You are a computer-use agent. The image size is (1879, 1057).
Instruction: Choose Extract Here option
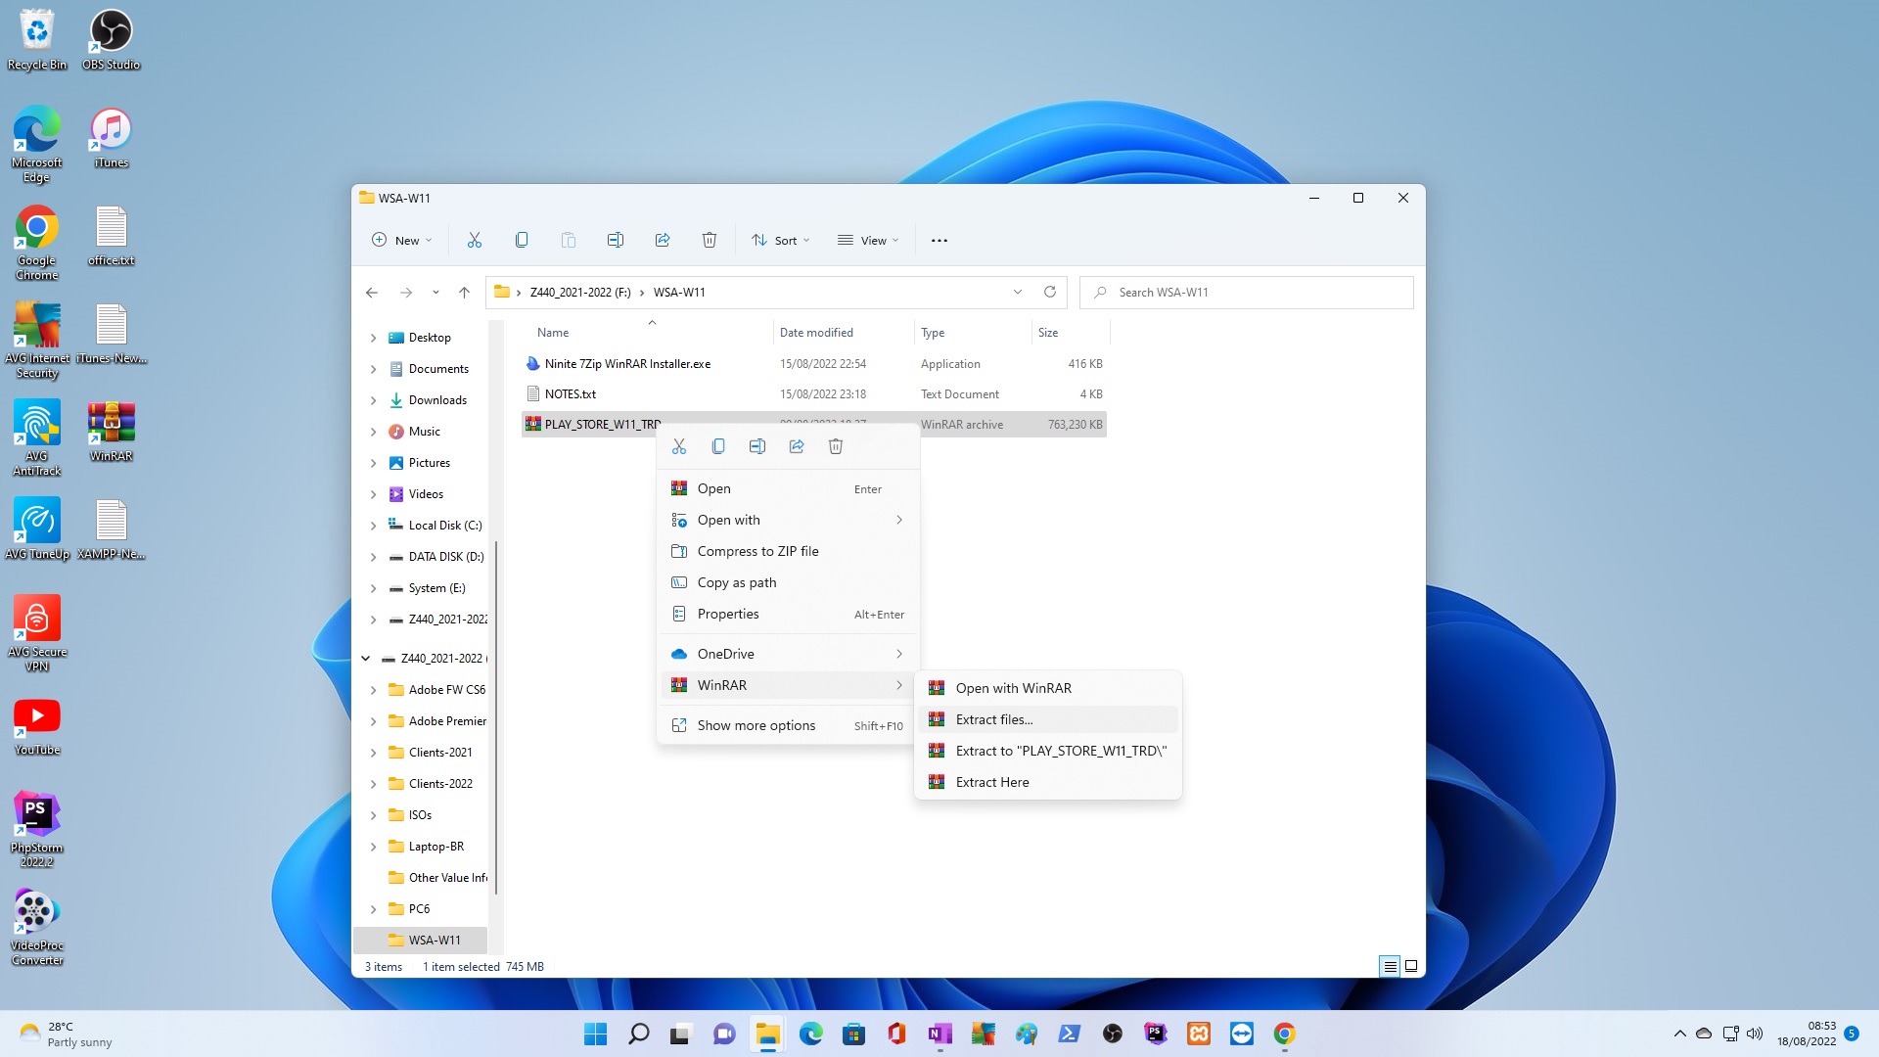pyautogui.click(x=1048, y=782)
